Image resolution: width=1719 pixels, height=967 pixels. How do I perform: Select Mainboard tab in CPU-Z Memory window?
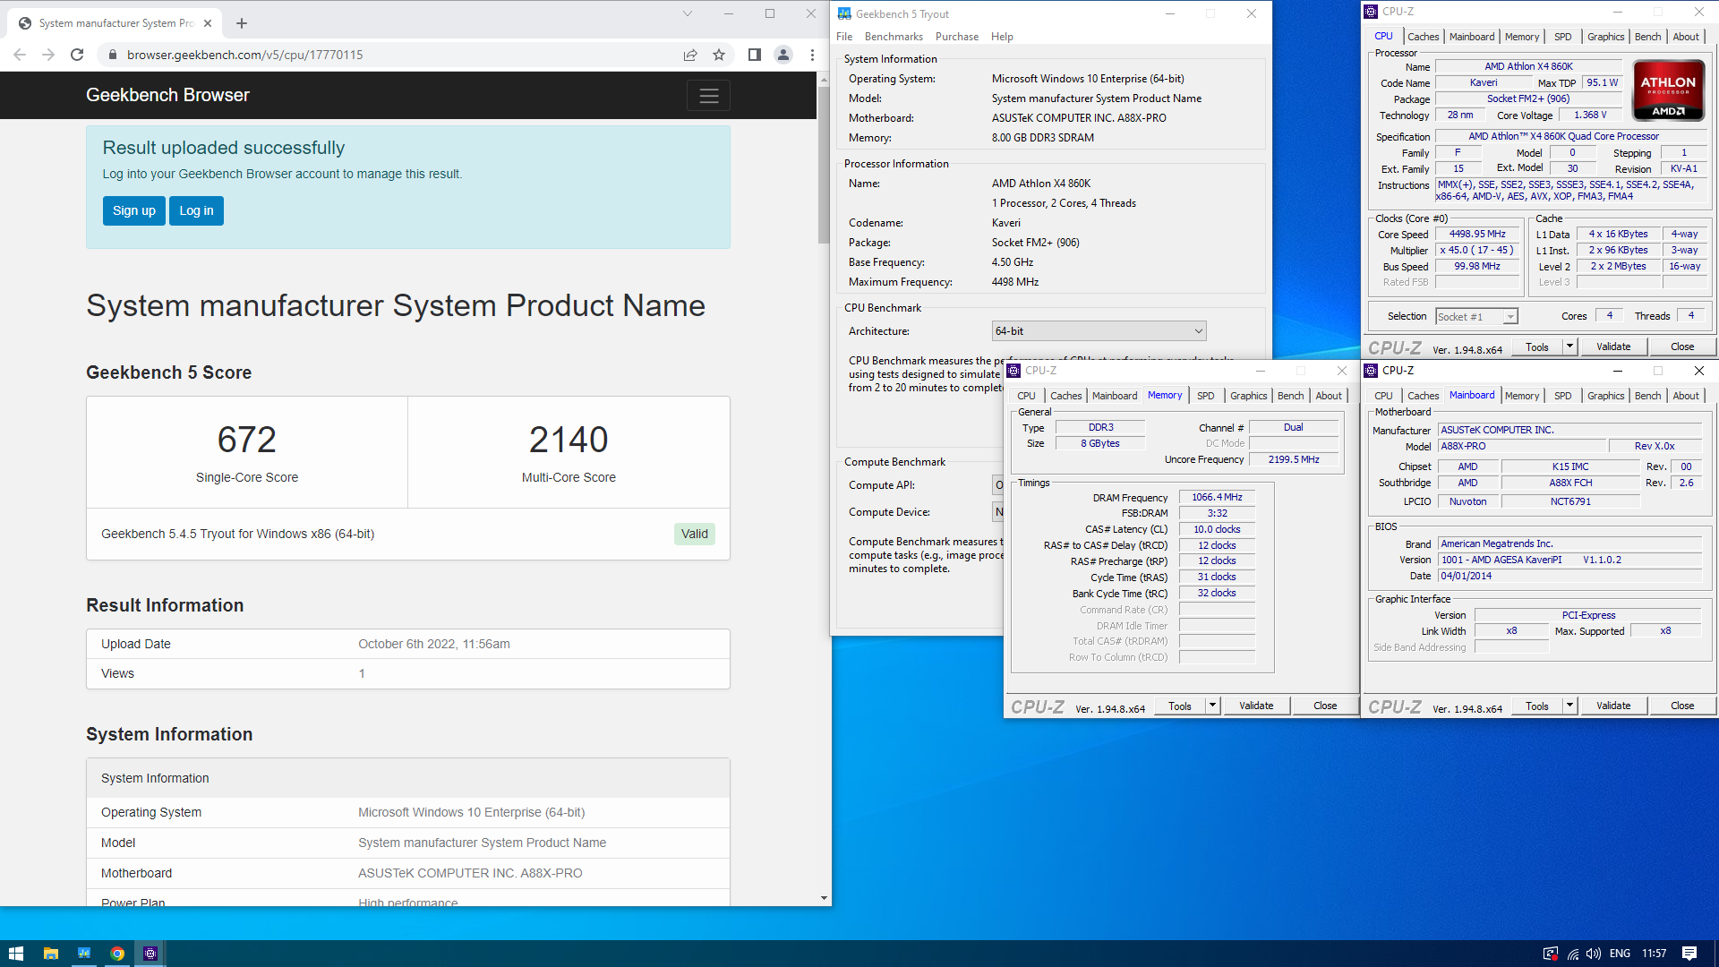click(x=1115, y=396)
